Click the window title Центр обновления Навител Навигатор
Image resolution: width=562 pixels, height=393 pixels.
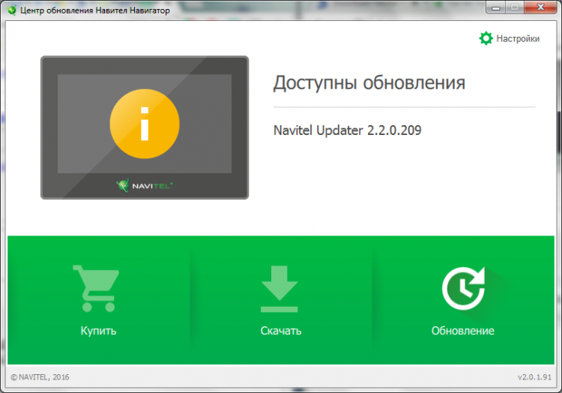click(x=95, y=10)
